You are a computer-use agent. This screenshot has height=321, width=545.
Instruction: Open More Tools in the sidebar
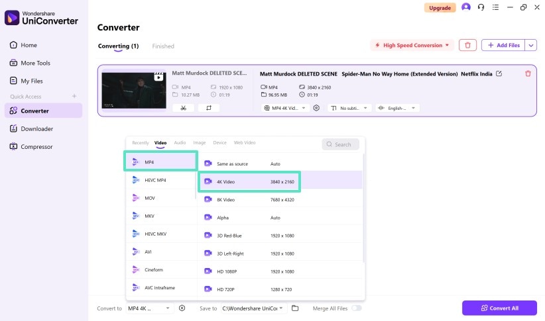(x=30, y=63)
